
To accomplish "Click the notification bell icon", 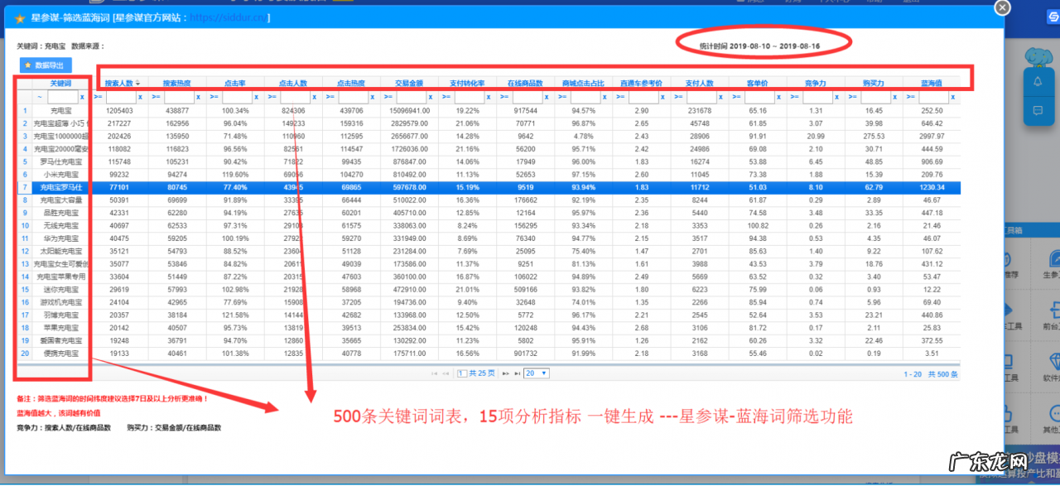I will tap(1038, 81).
